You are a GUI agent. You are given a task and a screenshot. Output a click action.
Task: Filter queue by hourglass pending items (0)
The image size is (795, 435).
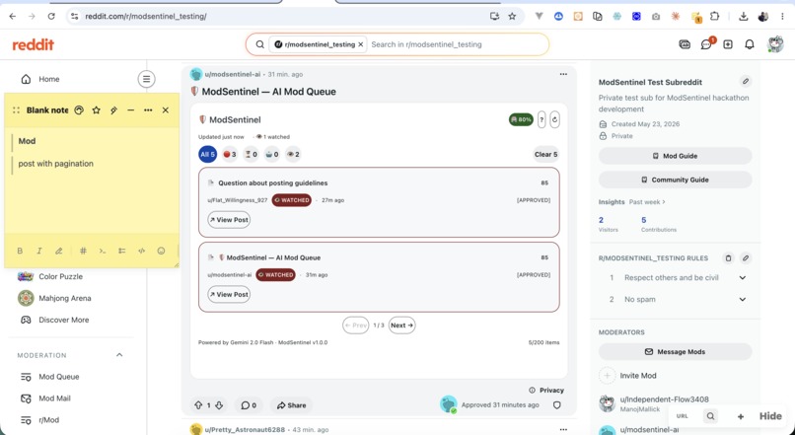click(251, 154)
